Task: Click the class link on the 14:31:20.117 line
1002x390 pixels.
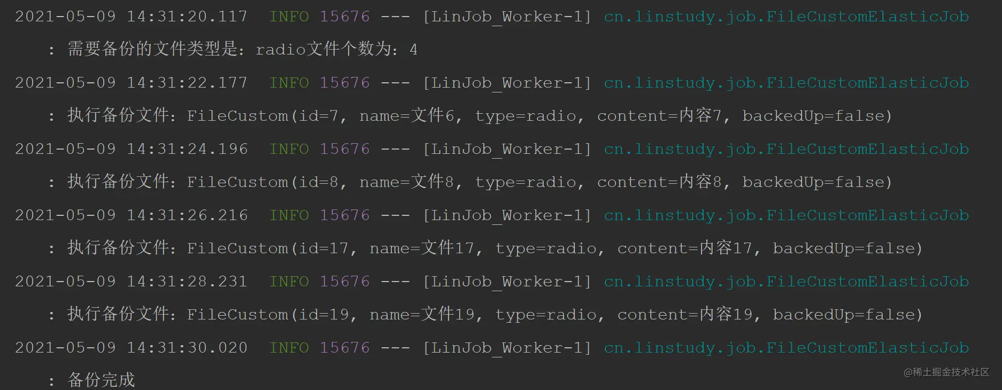Action: click(x=786, y=17)
